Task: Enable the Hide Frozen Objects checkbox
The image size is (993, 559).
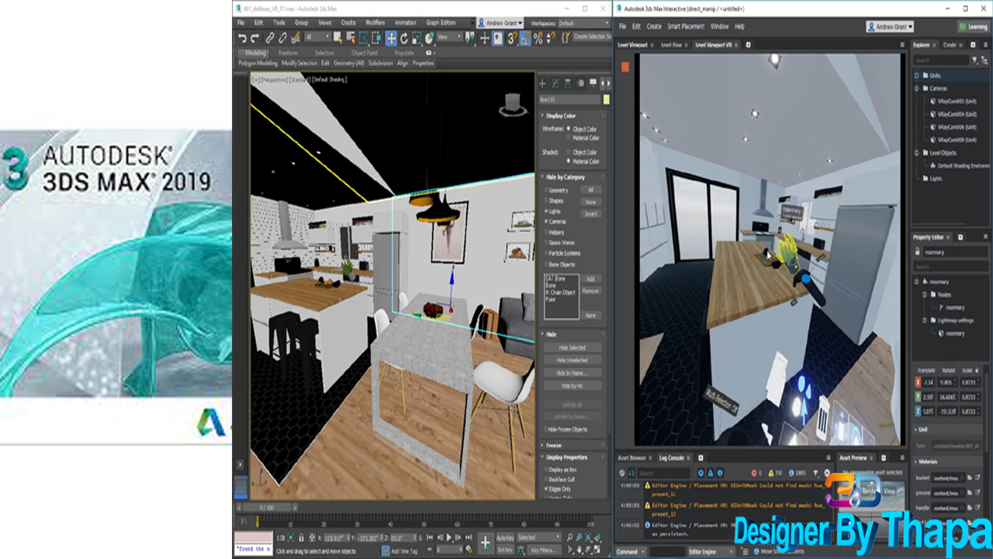Action: pyautogui.click(x=545, y=429)
